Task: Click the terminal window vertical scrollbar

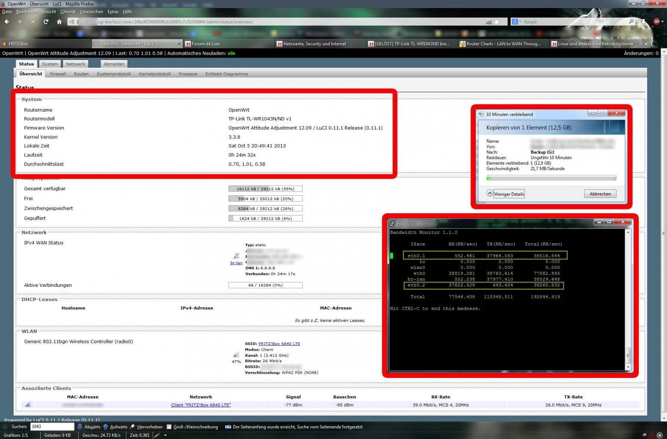Action: (x=628, y=300)
